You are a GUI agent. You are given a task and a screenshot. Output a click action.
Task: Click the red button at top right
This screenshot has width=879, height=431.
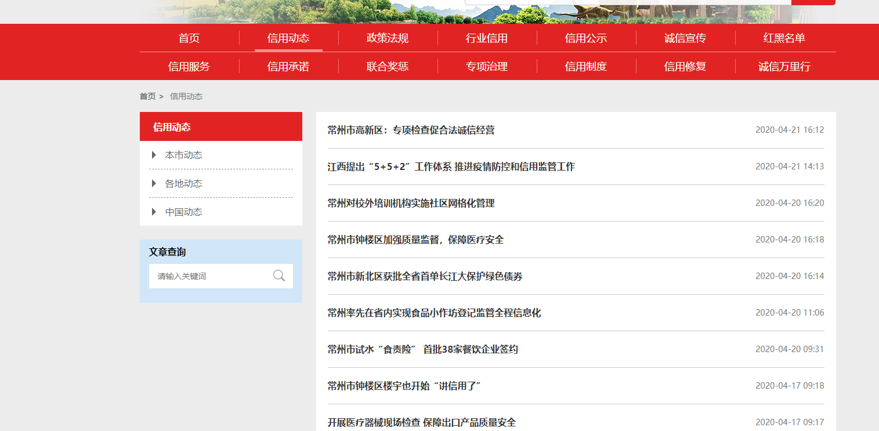[x=813, y=2]
